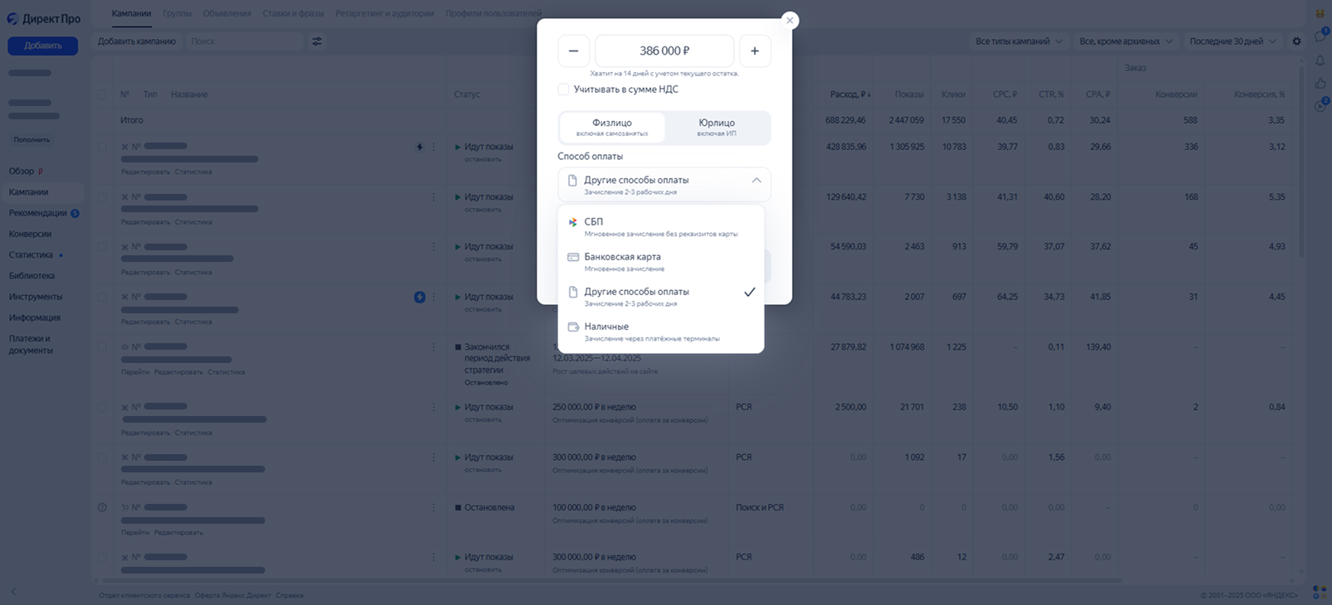Open the notifications bell icon
Image resolution: width=1332 pixels, height=605 pixels.
click(x=1320, y=60)
